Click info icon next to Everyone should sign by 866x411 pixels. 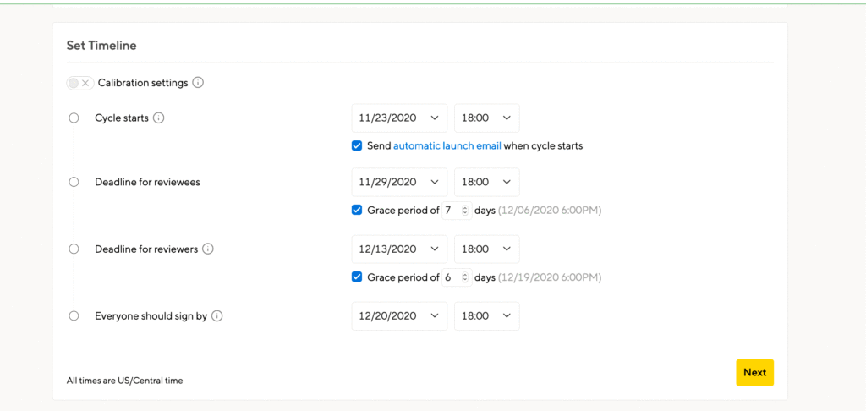(x=217, y=316)
